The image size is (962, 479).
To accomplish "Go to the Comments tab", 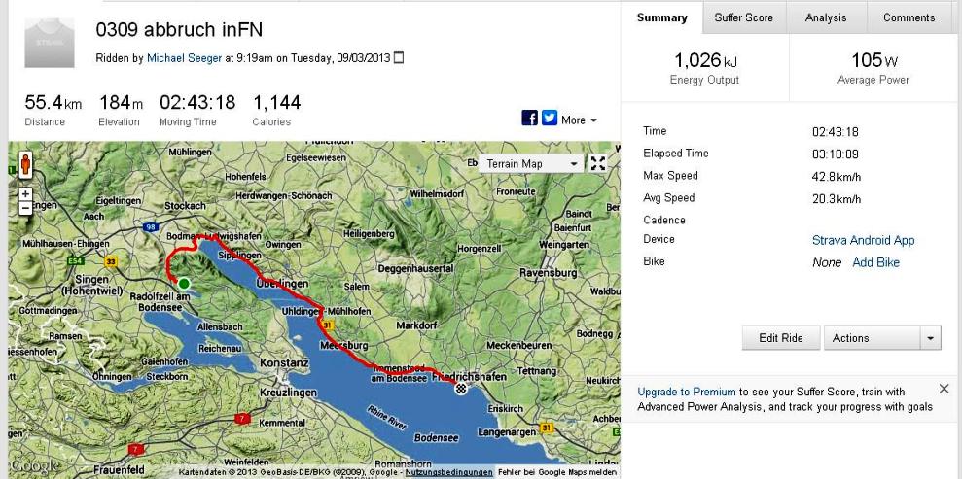I will pyautogui.click(x=909, y=17).
